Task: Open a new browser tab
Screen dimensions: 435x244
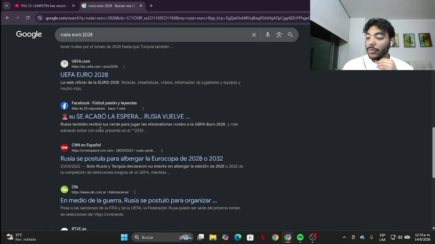Action: tap(151, 6)
